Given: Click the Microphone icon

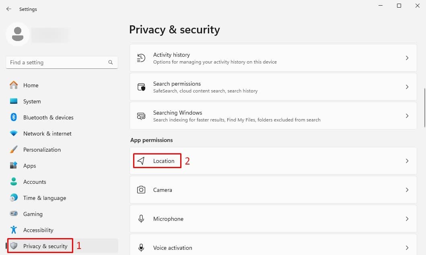Looking at the screenshot, I should (x=141, y=219).
